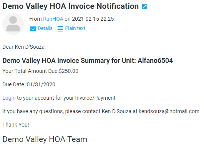Click the Dear Ken D'Souza greeting

pyautogui.click(x=24, y=47)
